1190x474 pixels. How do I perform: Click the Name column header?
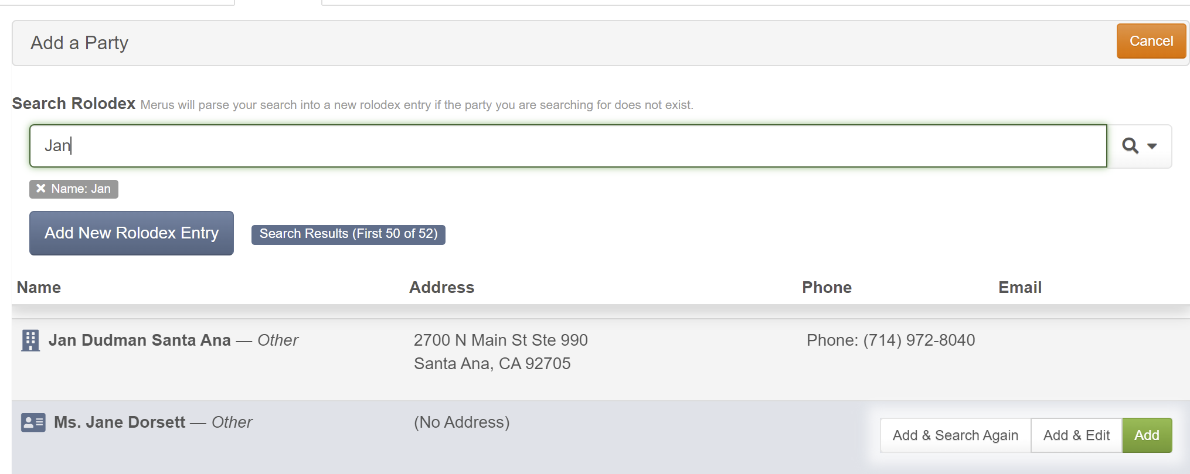click(x=39, y=287)
